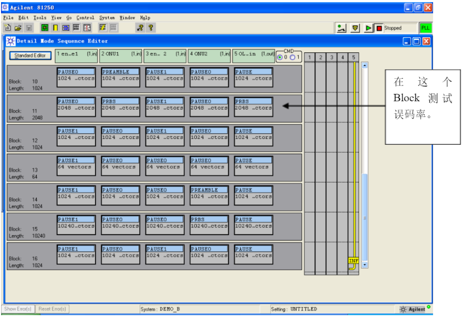
Task: Click the scroll down arrow of sequence list
Action: tap(365, 265)
